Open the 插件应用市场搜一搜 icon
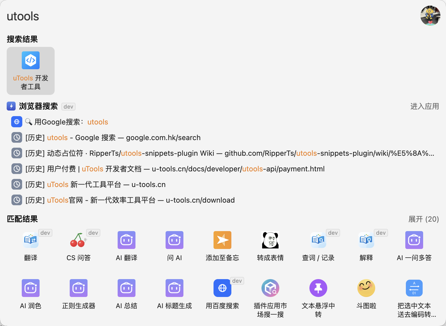The height and width of the screenshot is (326, 446). [x=270, y=288]
